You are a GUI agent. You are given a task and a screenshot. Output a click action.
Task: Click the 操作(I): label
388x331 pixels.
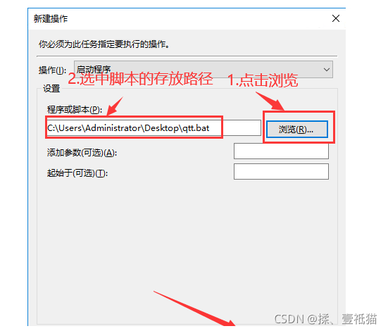click(x=52, y=70)
